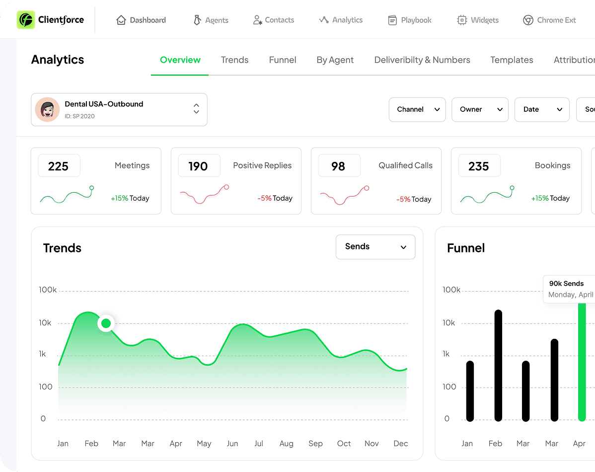Click the Dashboard home icon

click(121, 20)
